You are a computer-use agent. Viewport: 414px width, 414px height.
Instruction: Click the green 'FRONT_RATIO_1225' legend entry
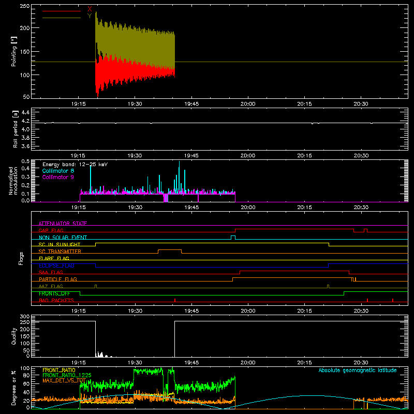(x=67, y=375)
